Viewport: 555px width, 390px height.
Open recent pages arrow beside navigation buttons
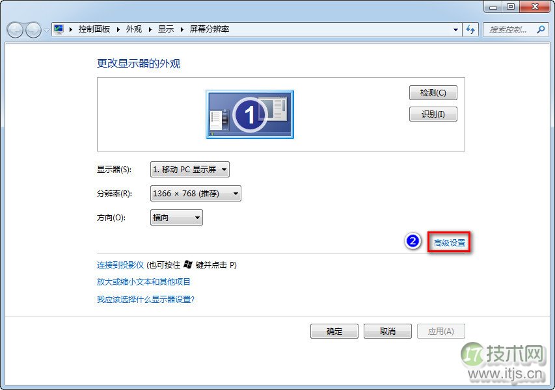tap(46, 31)
